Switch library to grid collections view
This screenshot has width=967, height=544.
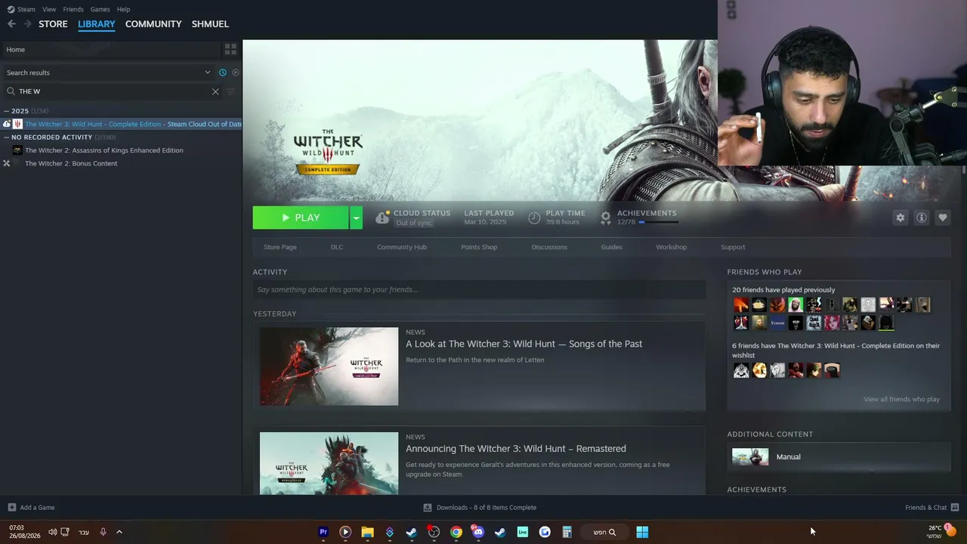[x=230, y=49]
